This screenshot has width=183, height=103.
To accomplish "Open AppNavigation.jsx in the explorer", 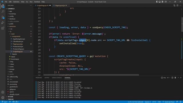I will tap(19, 39).
